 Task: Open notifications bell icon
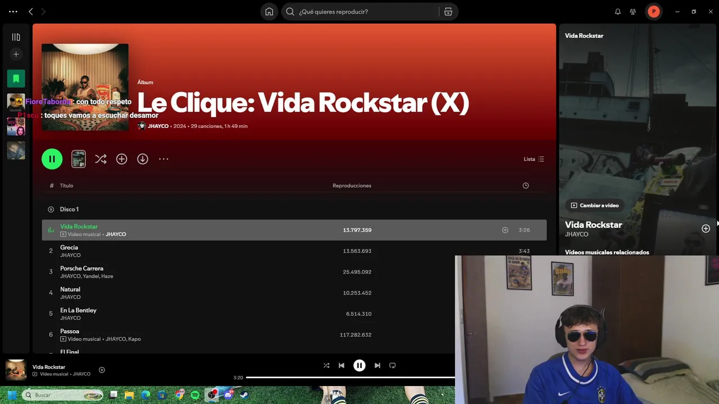tap(618, 12)
